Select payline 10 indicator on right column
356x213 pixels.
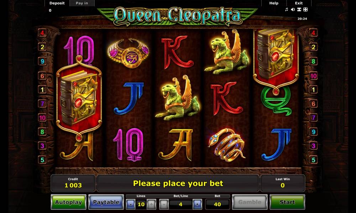(313, 76)
